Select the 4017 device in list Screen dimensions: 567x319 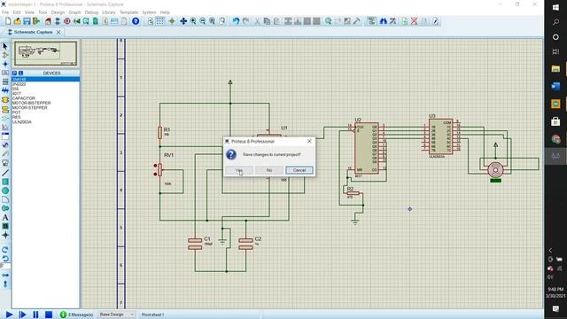tap(45, 93)
